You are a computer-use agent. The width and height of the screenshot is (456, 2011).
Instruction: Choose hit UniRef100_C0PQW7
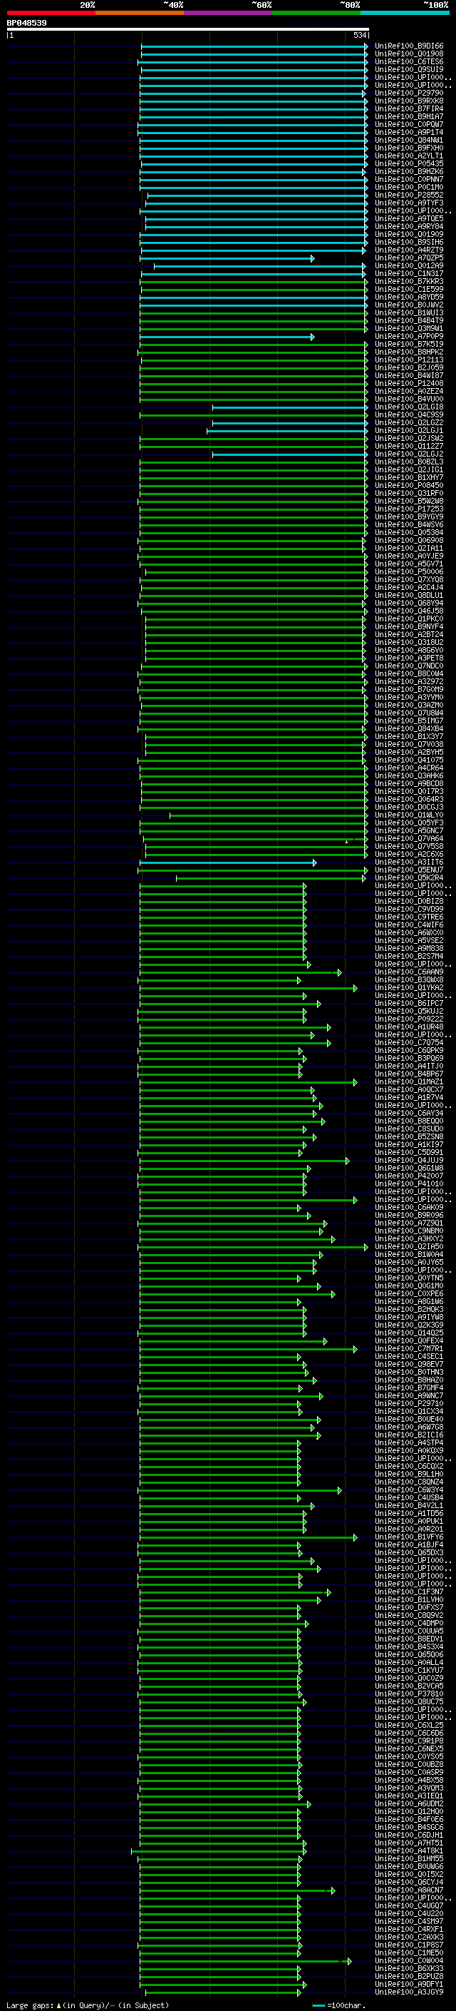coord(409,124)
